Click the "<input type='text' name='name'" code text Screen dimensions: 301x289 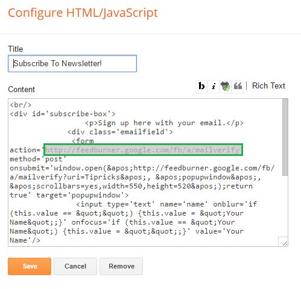point(142,204)
